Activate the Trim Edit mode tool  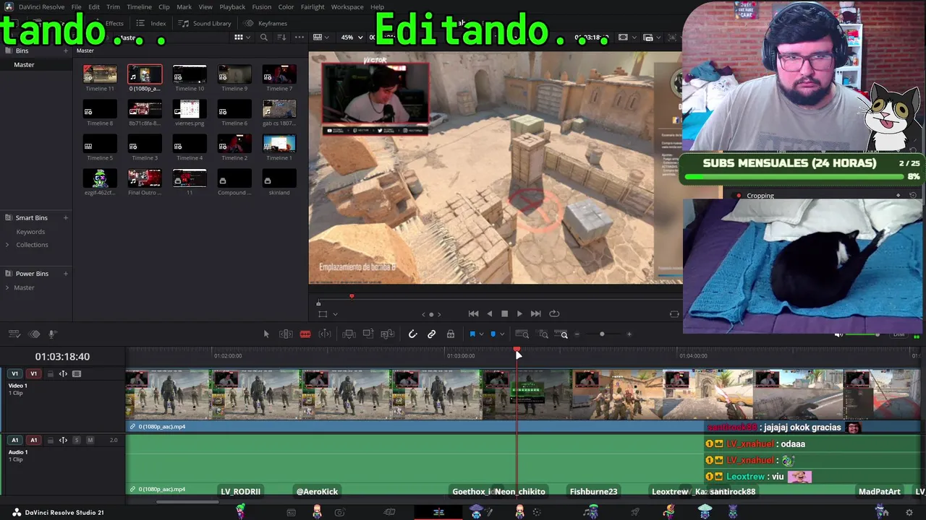[x=286, y=334]
